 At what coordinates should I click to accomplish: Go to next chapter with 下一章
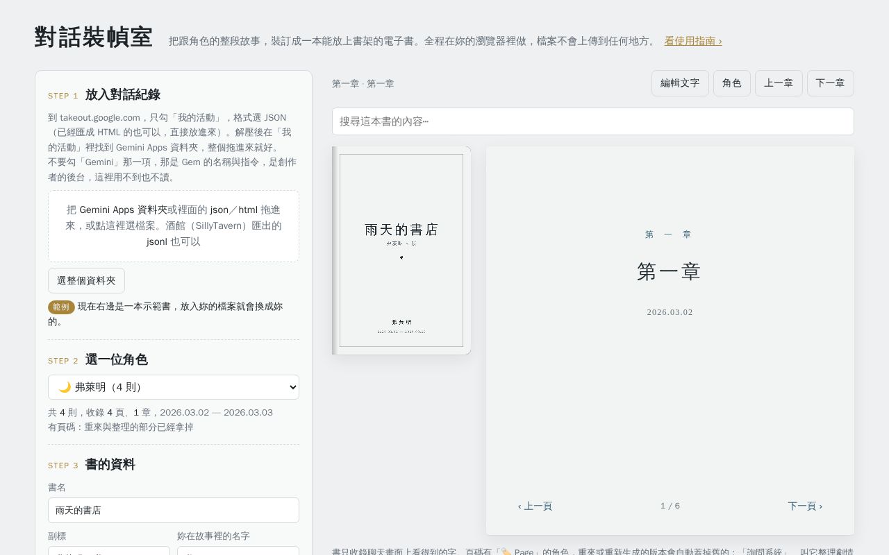pos(831,83)
